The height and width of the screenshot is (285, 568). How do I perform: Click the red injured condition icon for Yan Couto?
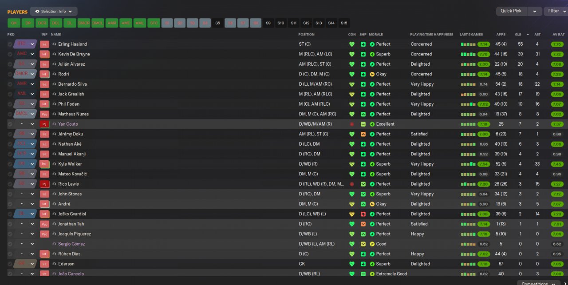(x=352, y=124)
